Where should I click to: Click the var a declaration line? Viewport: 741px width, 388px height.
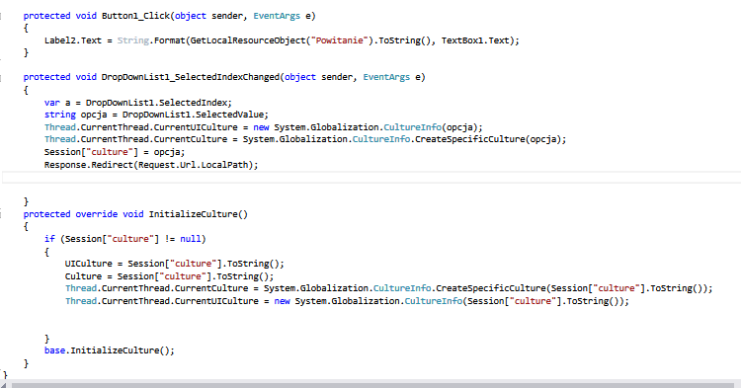pos(138,103)
